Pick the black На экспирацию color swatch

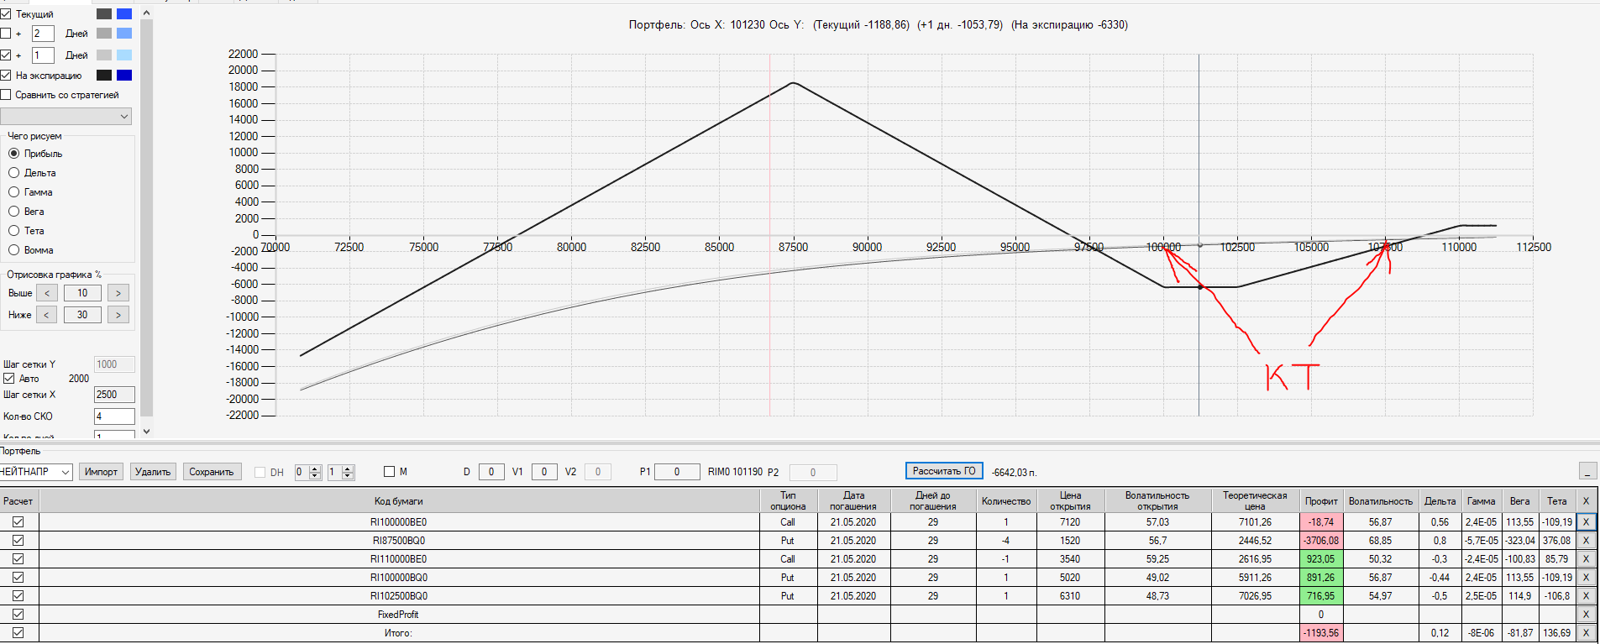[104, 76]
